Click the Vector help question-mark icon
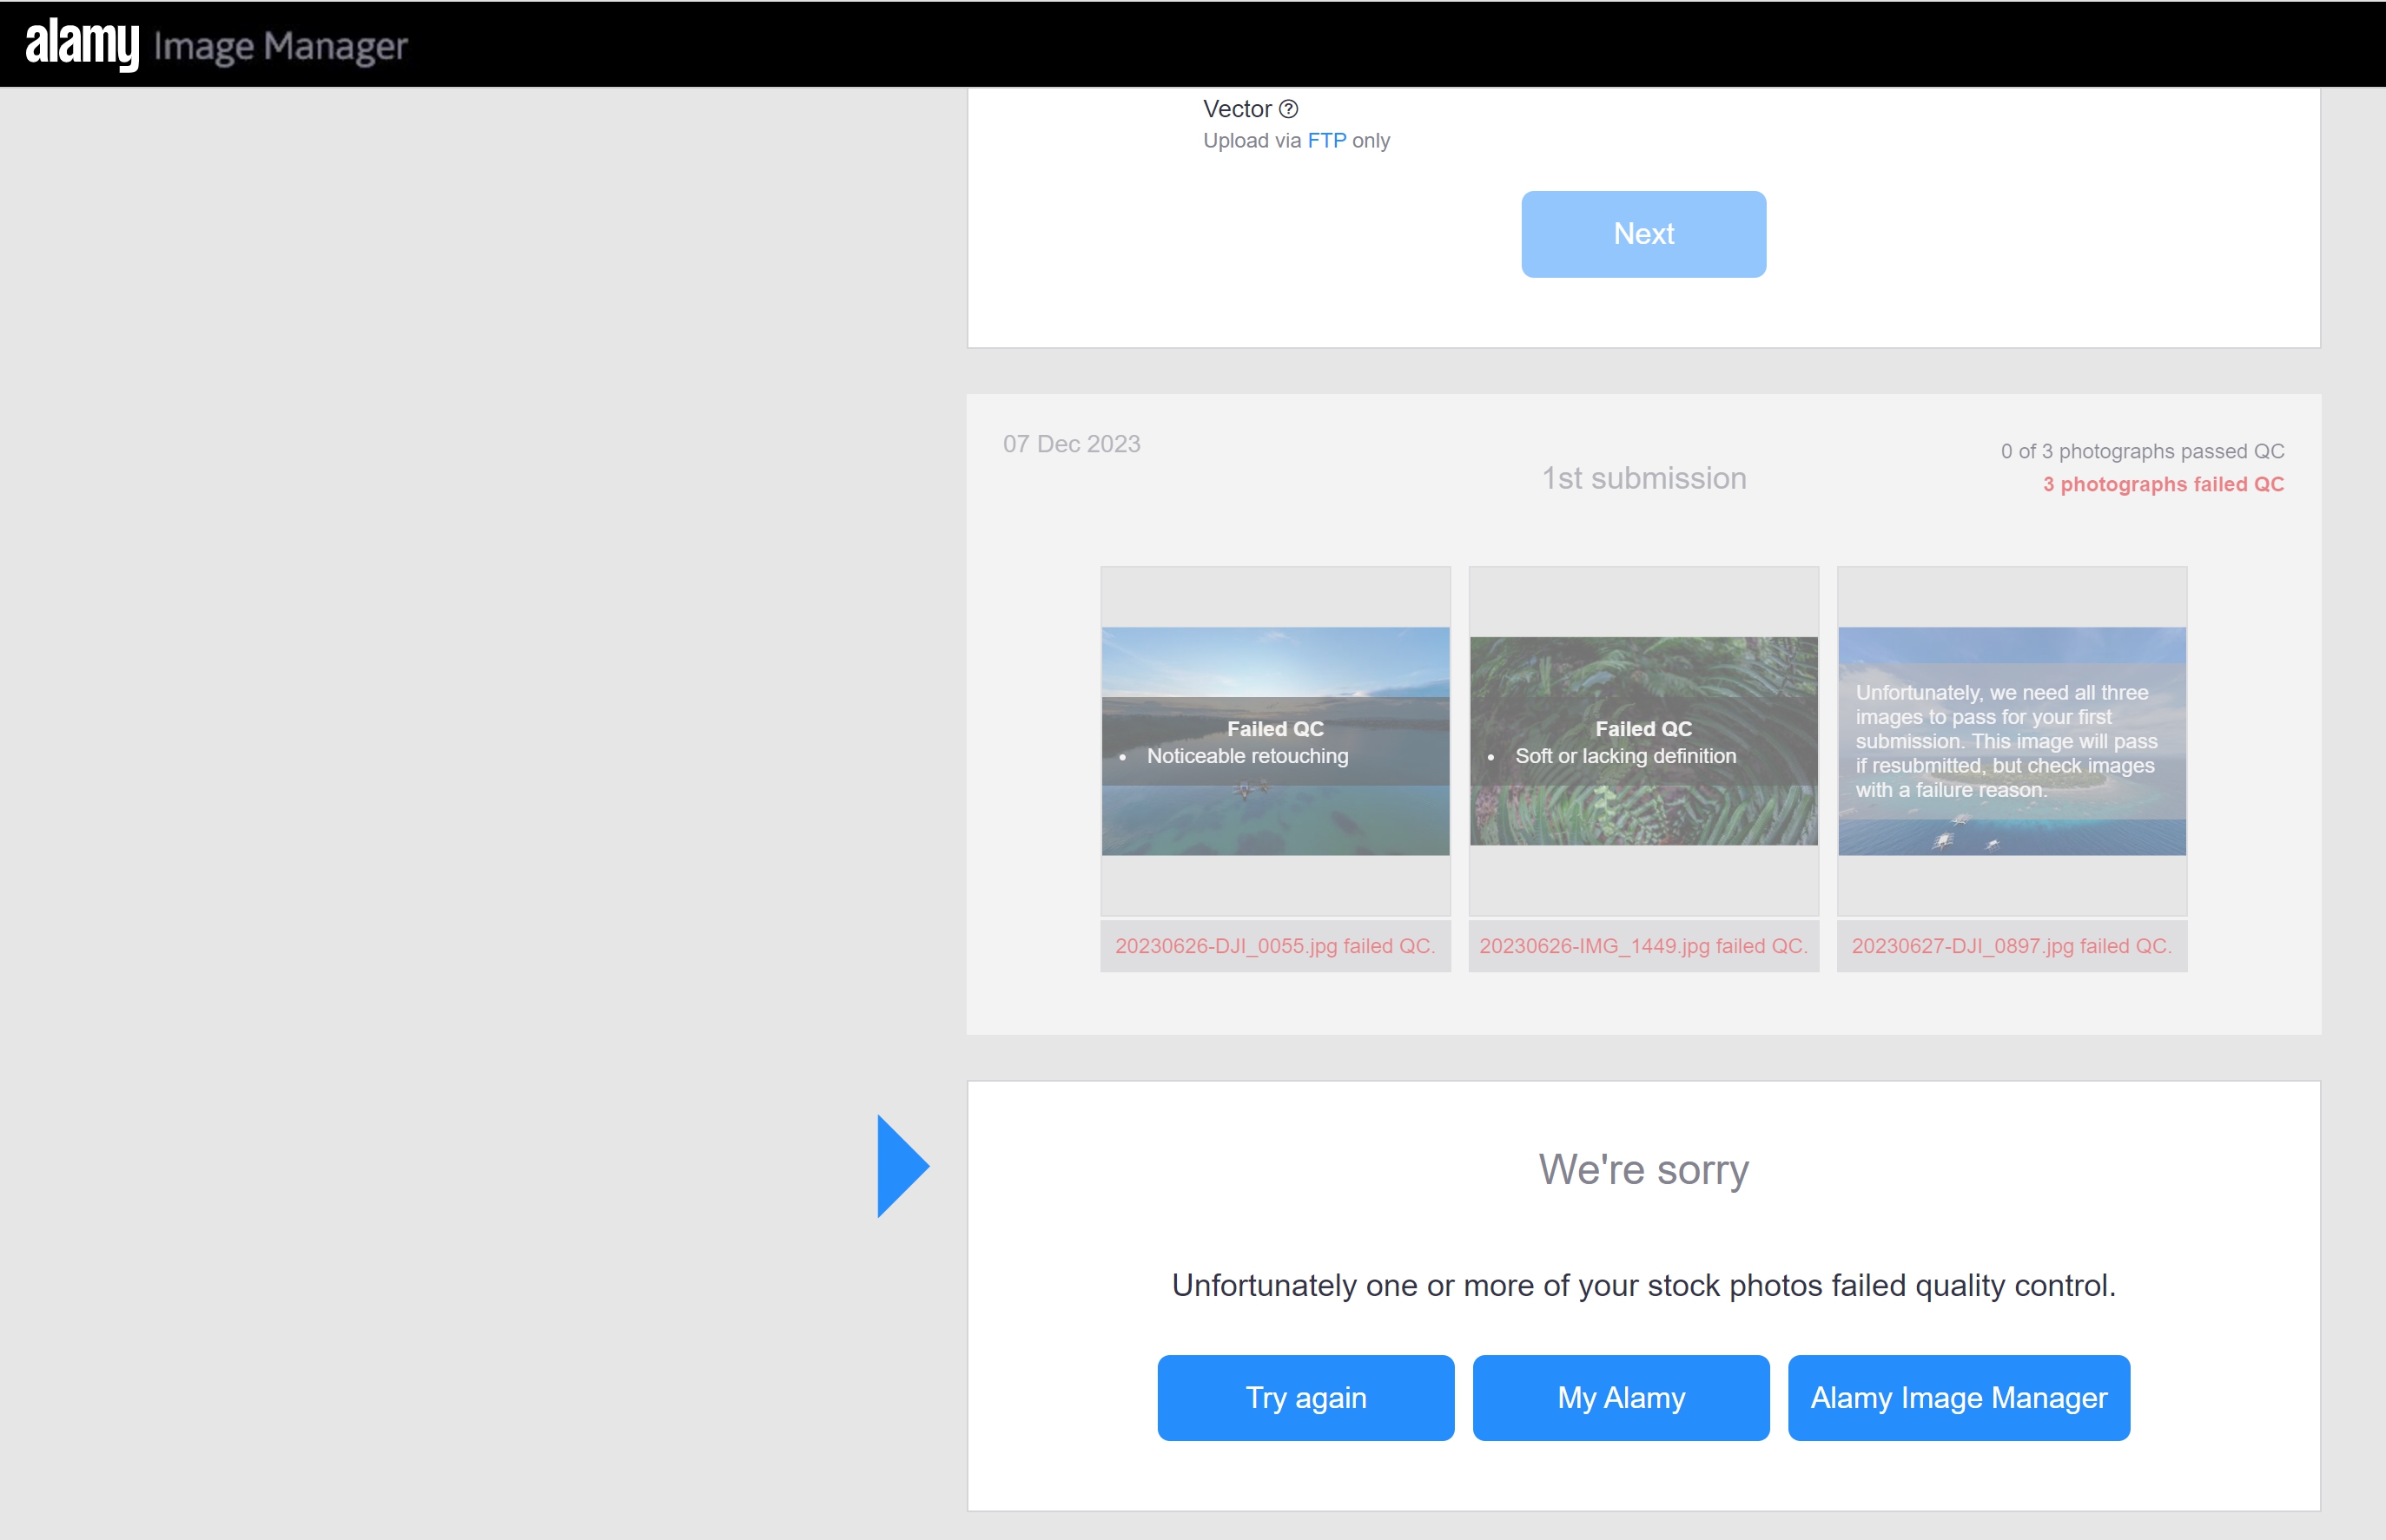 [x=1288, y=109]
